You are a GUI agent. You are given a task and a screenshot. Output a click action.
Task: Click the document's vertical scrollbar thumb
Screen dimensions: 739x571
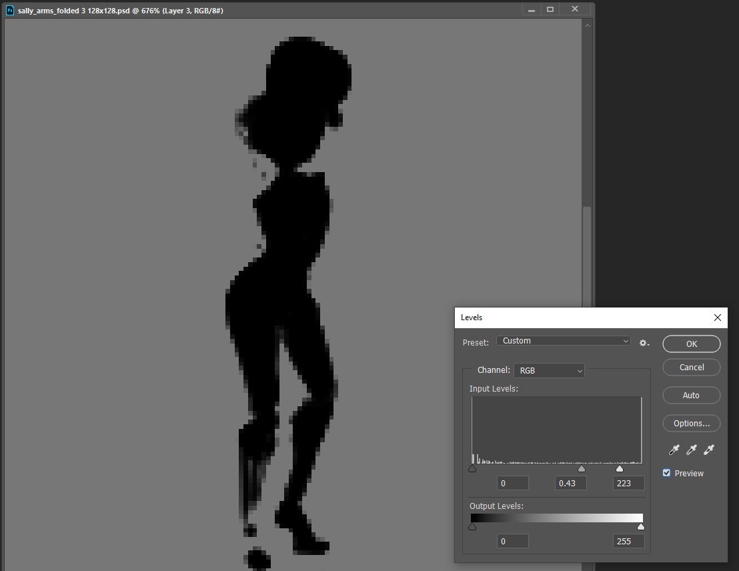[x=586, y=253]
